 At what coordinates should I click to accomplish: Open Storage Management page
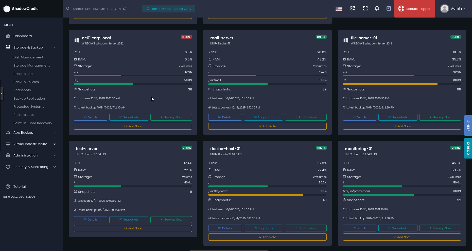(x=31, y=66)
